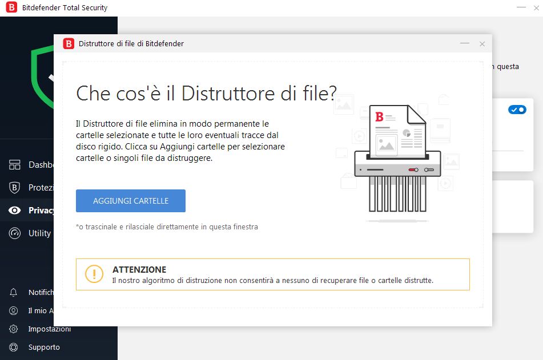543x360 pixels.
Task: Click the Bitdefender logo in dialog title
Action: 69,43
